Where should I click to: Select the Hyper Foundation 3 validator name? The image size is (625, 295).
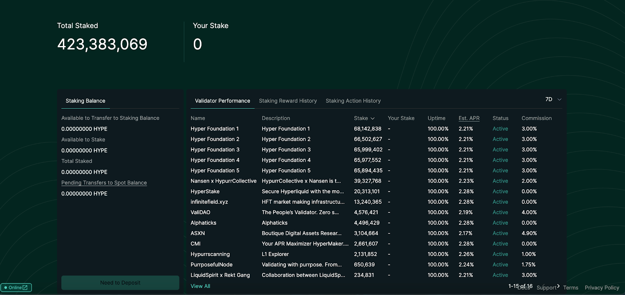point(215,150)
